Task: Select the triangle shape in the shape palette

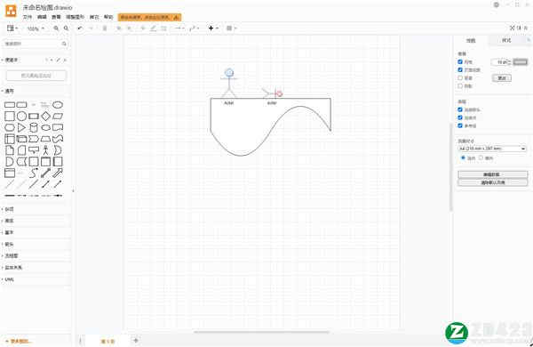Action: (21, 127)
